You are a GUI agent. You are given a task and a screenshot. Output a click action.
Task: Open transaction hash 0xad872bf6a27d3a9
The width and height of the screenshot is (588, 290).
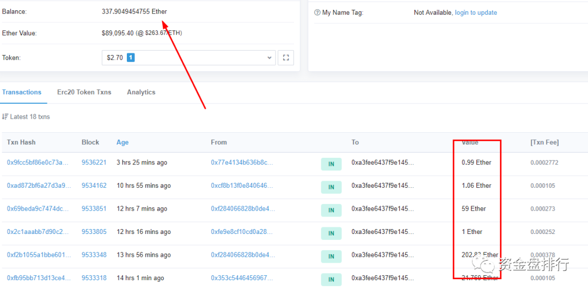pos(39,186)
